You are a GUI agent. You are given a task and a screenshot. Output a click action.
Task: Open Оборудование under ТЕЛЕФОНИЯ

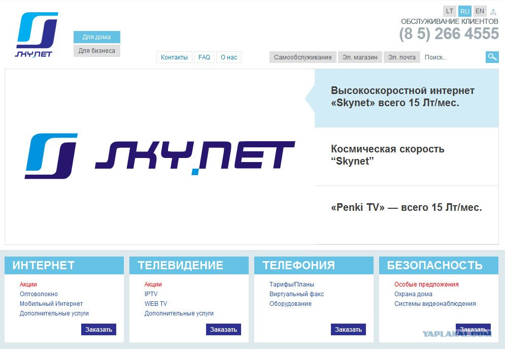(290, 304)
